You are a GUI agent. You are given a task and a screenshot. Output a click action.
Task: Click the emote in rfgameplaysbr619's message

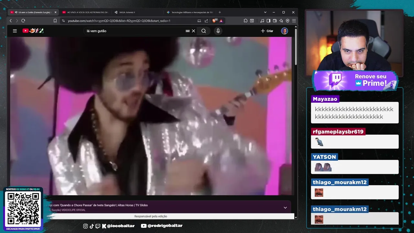[x=319, y=142]
